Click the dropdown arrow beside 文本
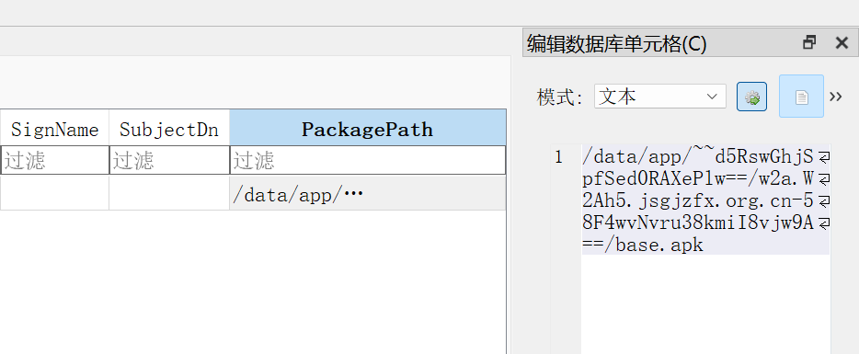The height and width of the screenshot is (354, 859). pos(712,97)
